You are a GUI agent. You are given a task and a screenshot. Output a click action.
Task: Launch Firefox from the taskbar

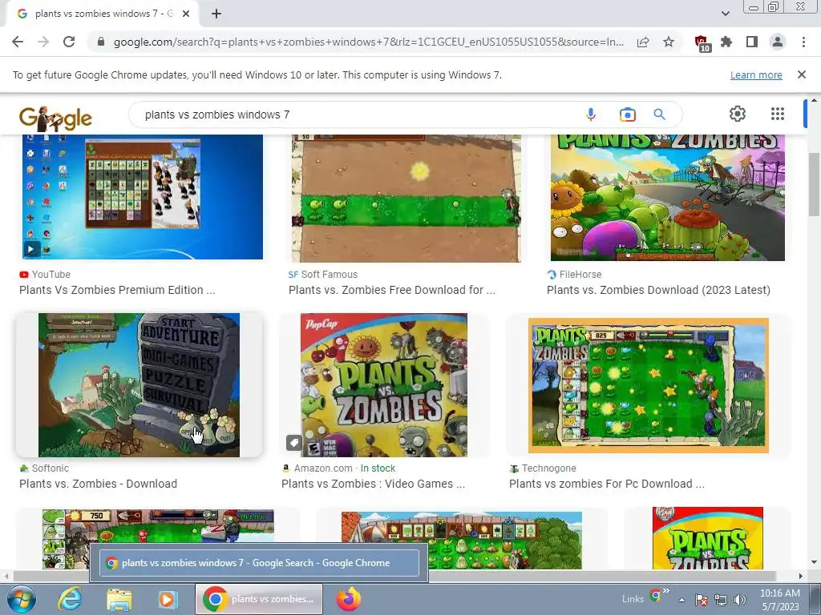(x=349, y=599)
